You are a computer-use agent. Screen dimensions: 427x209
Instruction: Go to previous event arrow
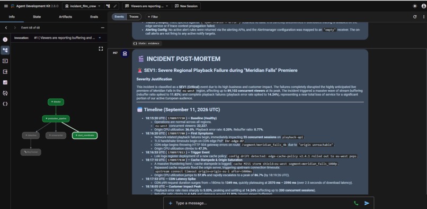[x=6, y=27]
